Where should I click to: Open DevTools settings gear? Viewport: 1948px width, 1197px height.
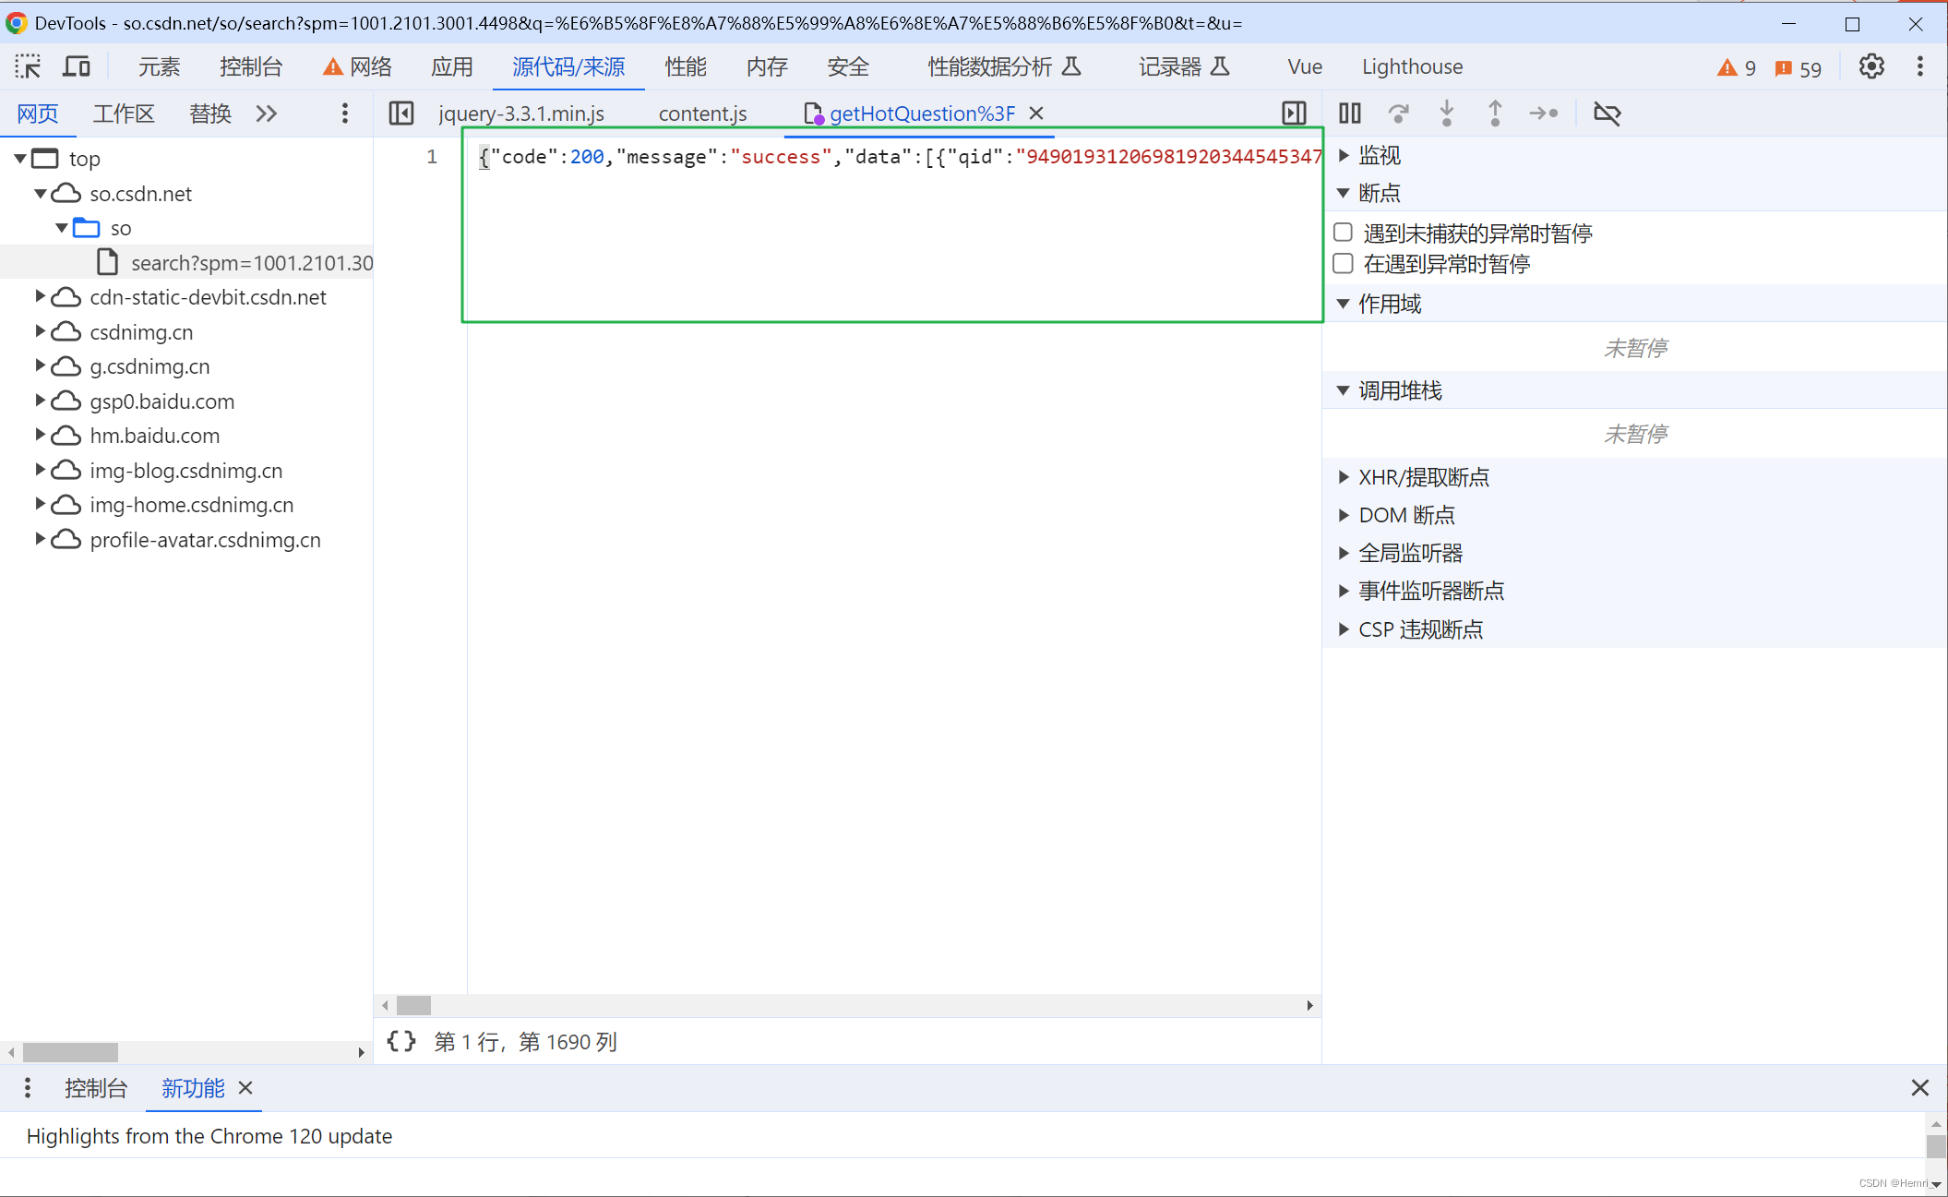(1871, 66)
